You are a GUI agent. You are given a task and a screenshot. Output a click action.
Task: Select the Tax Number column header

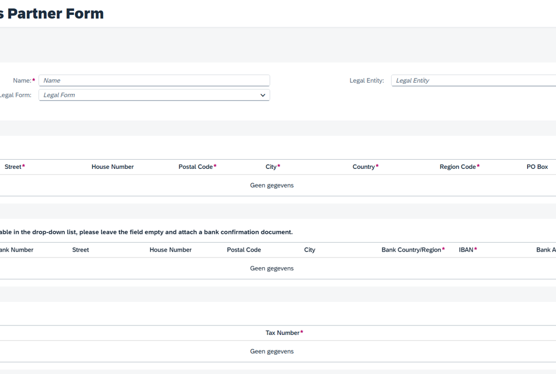tap(283, 332)
